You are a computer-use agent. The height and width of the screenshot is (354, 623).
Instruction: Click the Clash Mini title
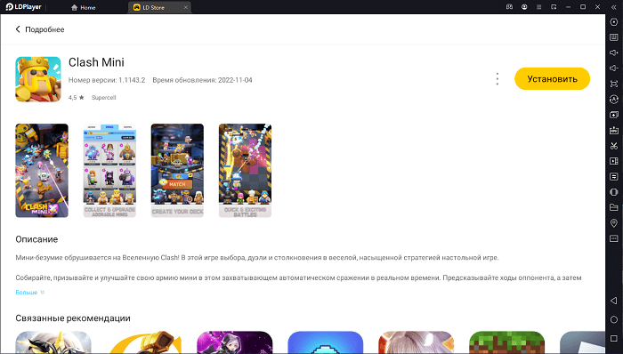click(x=96, y=62)
